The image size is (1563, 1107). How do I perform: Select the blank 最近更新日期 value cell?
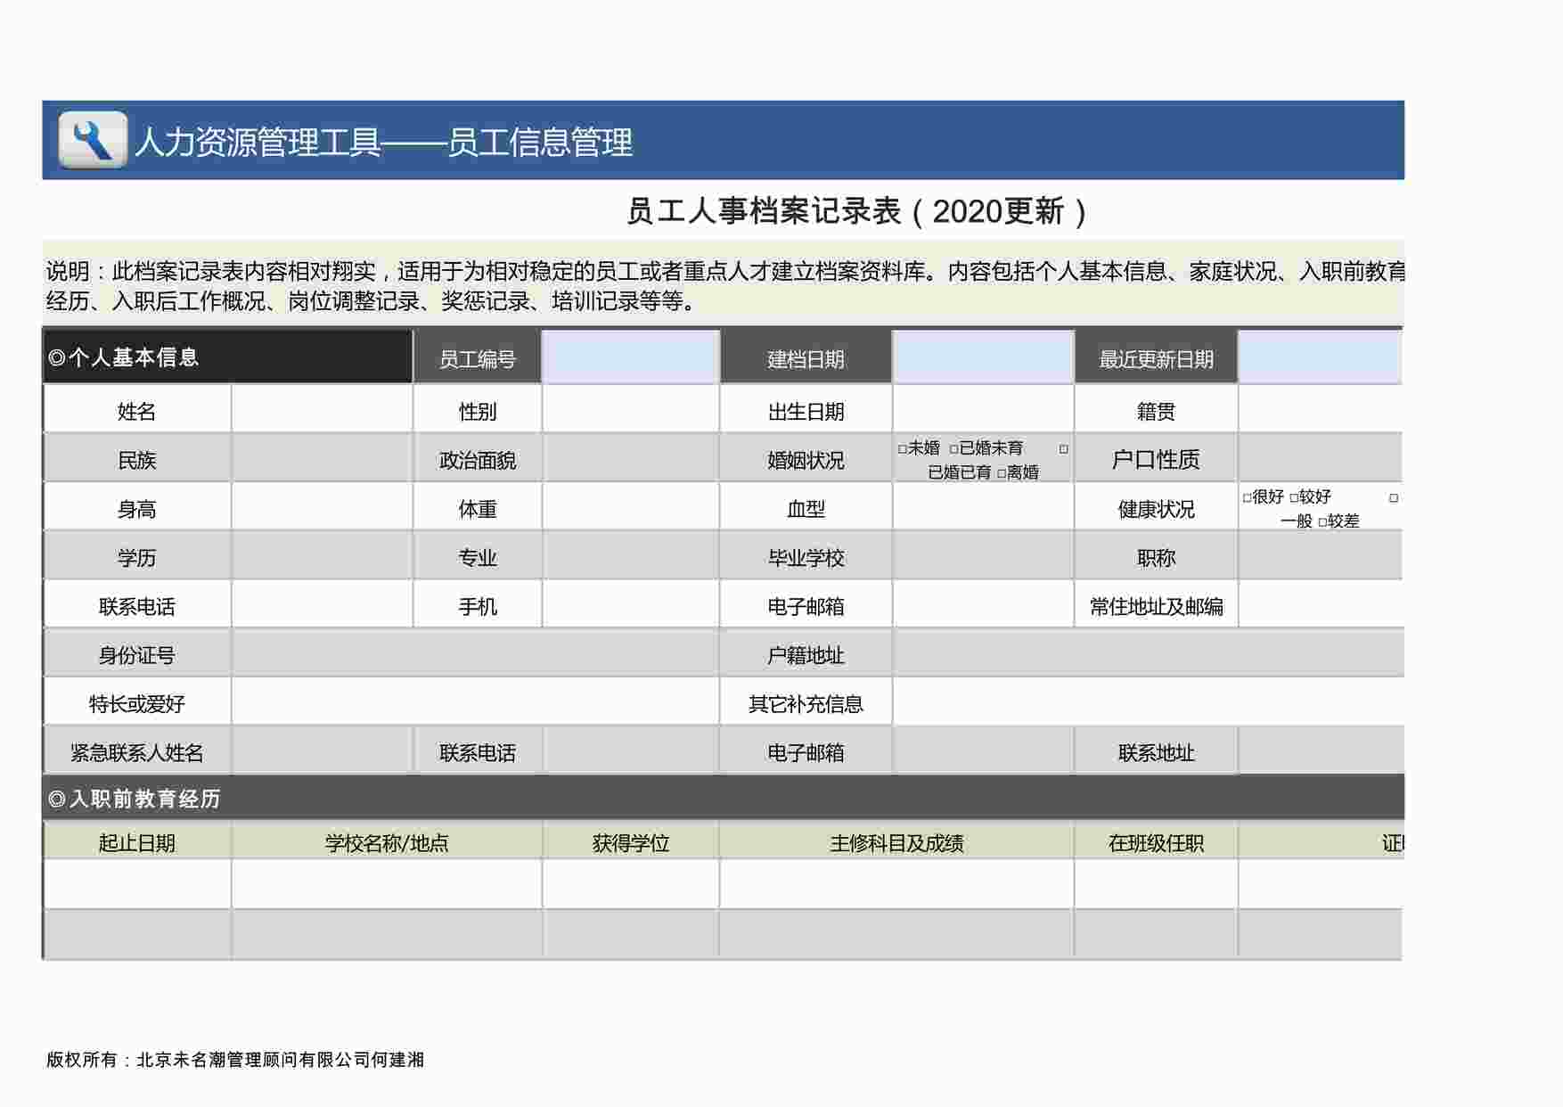[1321, 357]
